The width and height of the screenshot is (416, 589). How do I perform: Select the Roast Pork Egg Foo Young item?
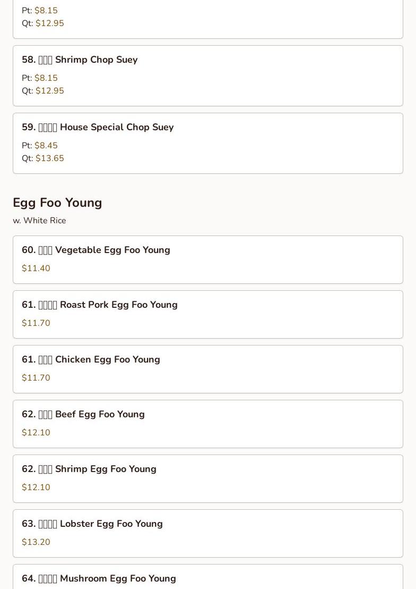click(x=100, y=305)
